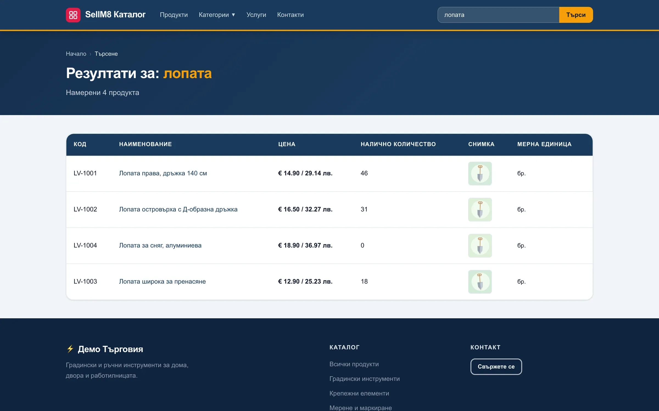Go to Услуги page
The image size is (659, 411).
point(256,15)
